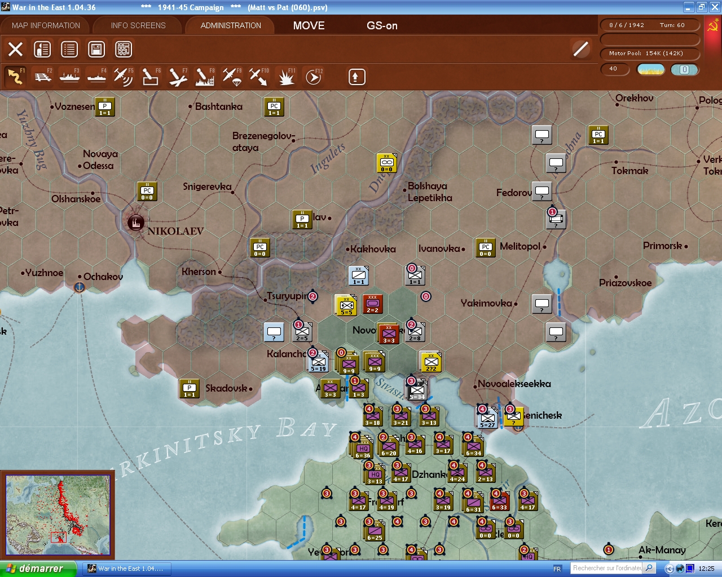Pick the F7 bomb airfield mode
Screen dimensions: 722x577
[178, 77]
